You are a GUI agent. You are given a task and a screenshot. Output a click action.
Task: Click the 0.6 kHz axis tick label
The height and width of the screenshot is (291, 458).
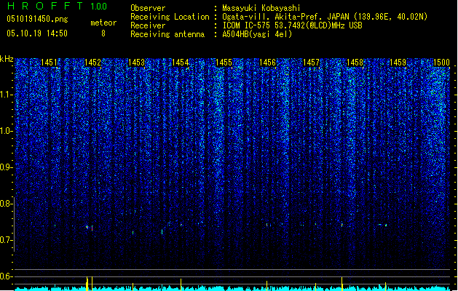[x=6, y=276]
